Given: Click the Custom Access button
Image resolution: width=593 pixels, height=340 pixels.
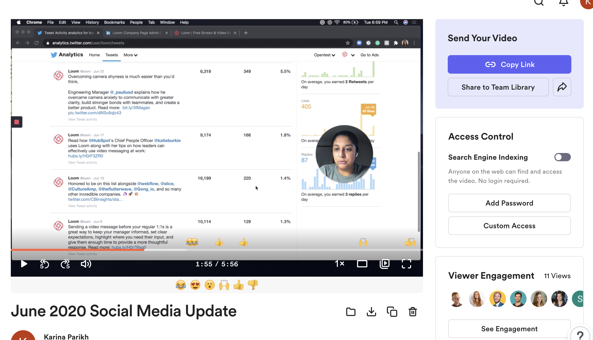Looking at the screenshot, I should pos(509,226).
